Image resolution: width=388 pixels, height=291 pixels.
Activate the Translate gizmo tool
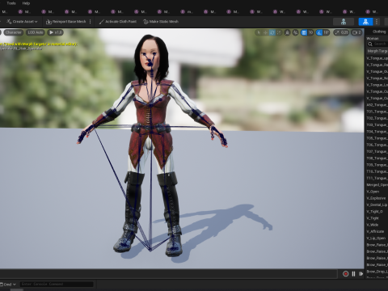click(x=265, y=32)
